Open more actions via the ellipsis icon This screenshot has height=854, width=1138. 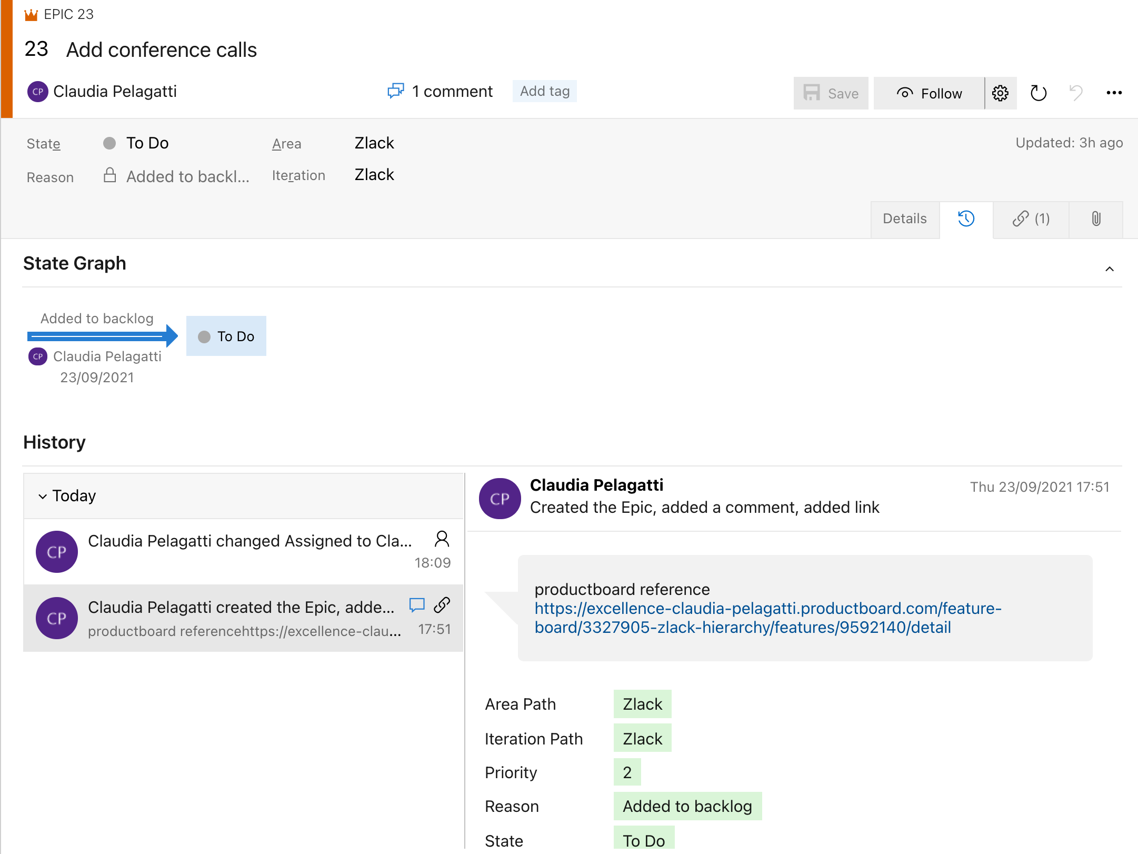[1114, 93]
